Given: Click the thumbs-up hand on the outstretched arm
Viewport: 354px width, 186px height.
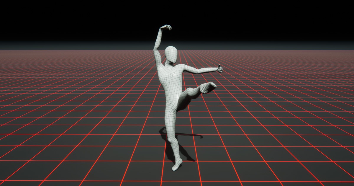Looking at the screenshot, I should (219, 69).
